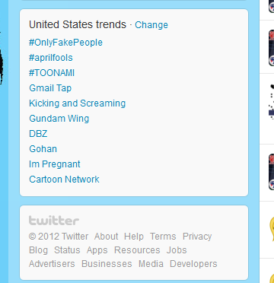This screenshot has width=274, height=283.
Task: Open the Gundam Wing trend
Action: pyautogui.click(x=59, y=119)
